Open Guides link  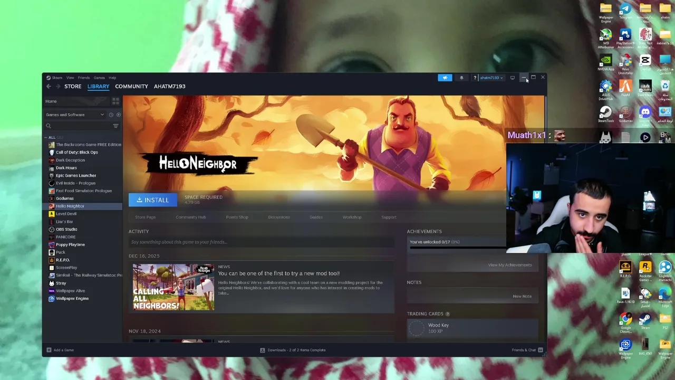pos(316,217)
